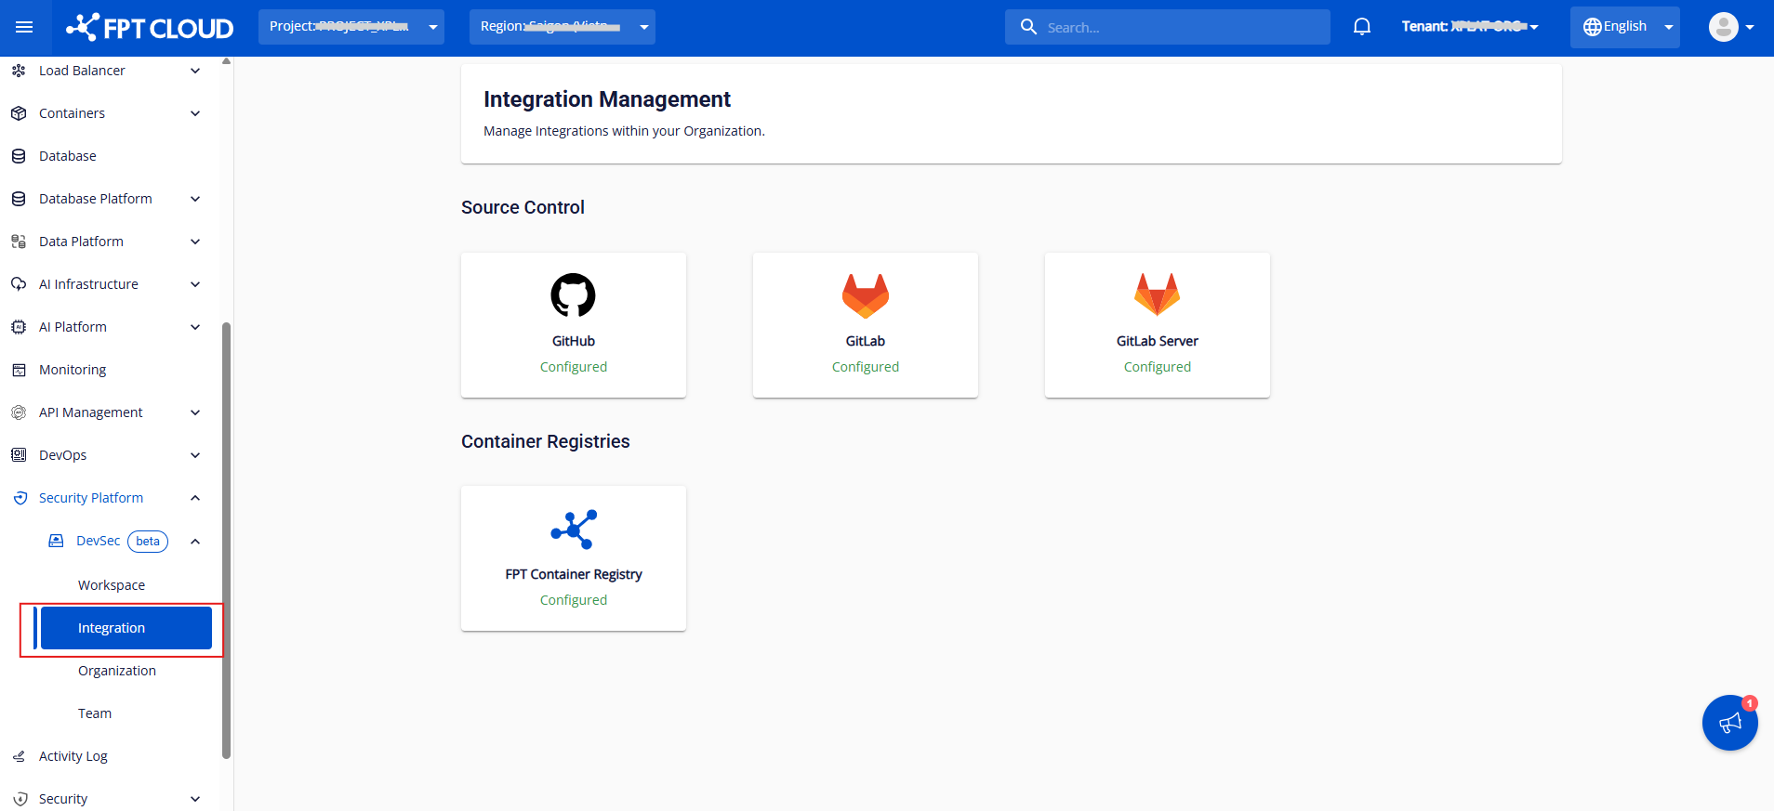Open the GitLab integration card
Image resolution: width=1774 pixels, height=811 pixels.
click(x=866, y=325)
